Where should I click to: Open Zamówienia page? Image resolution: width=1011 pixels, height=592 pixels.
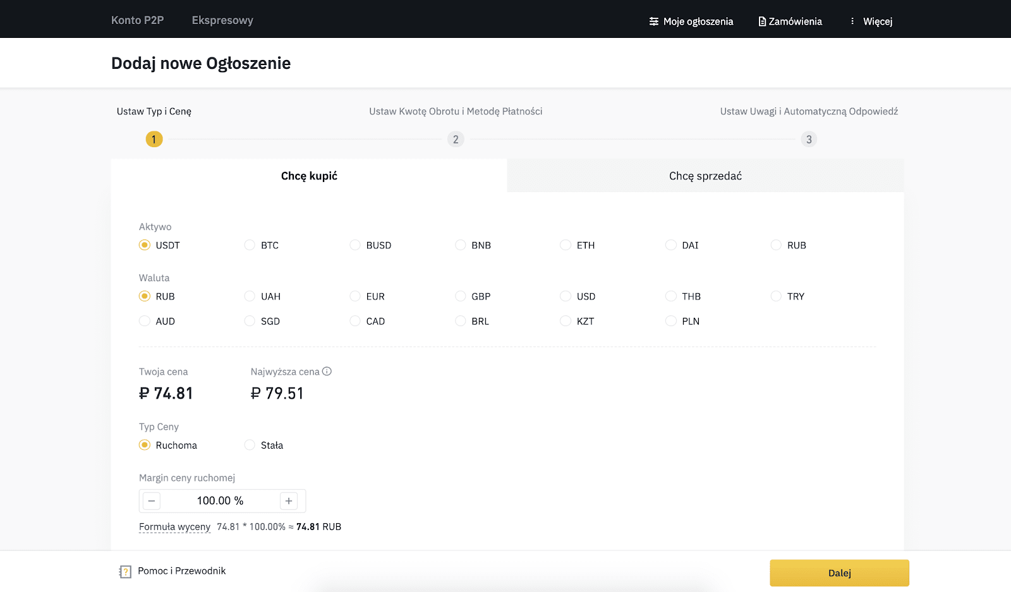pyautogui.click(x=796, y=21)
